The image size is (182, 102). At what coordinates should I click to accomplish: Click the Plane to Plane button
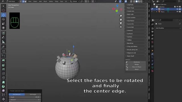136,67
